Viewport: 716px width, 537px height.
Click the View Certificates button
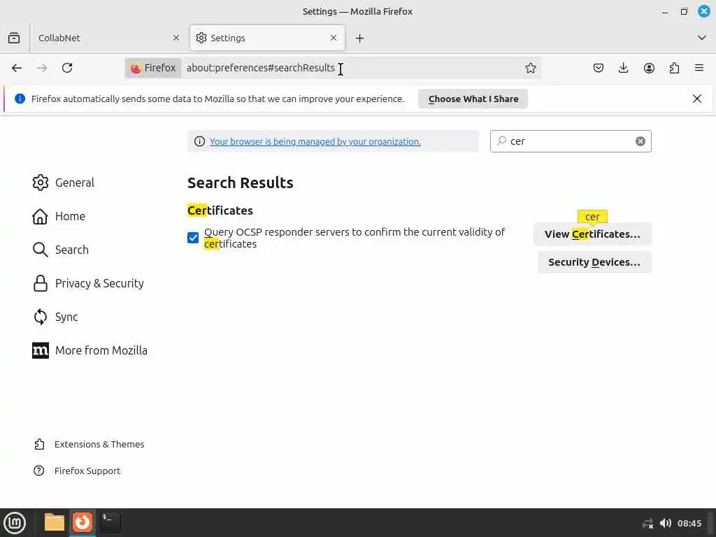click(592, 234)
